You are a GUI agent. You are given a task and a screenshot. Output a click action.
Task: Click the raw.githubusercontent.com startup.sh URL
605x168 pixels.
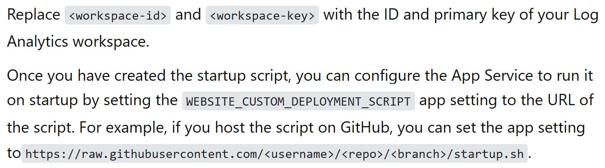pos(275,154)
